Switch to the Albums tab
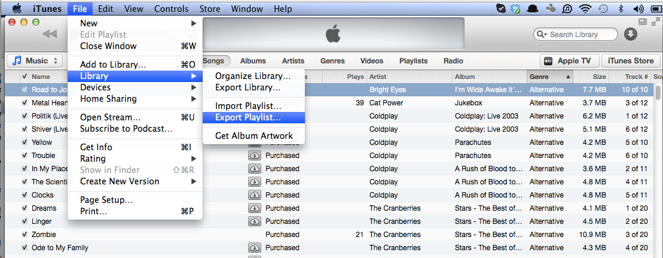 point(253,61)
